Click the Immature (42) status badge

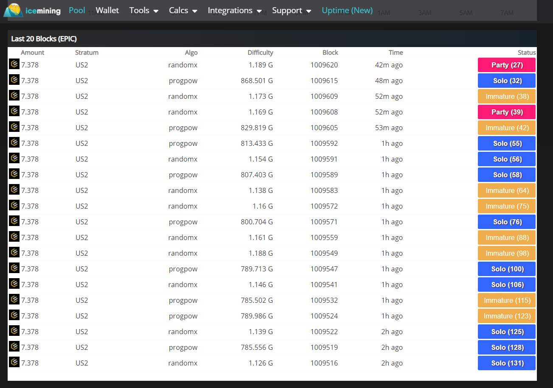click(x=507, y=128)
